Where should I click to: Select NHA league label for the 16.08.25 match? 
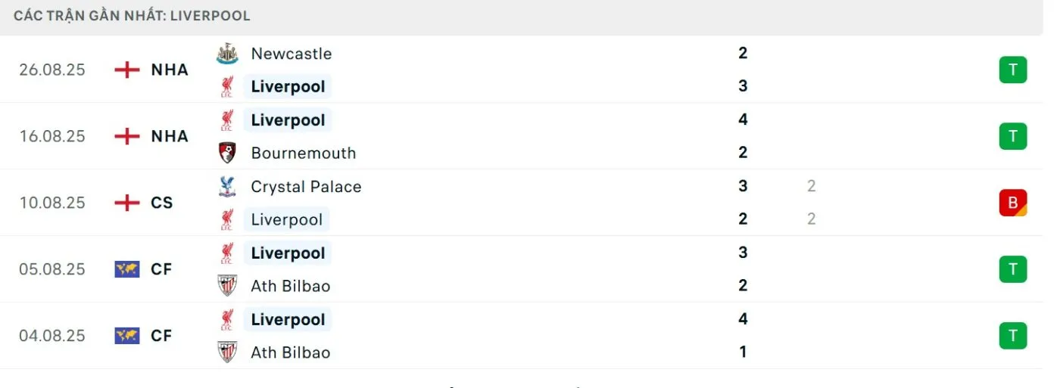click(x=170, y=136)
